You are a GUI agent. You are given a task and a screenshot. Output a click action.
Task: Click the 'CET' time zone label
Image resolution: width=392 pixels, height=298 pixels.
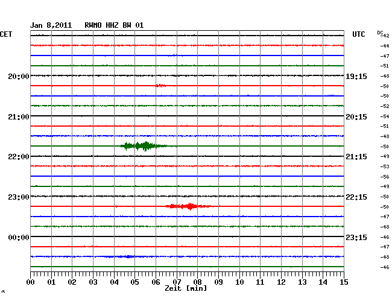pyautogui.click(x=6, y=34)
